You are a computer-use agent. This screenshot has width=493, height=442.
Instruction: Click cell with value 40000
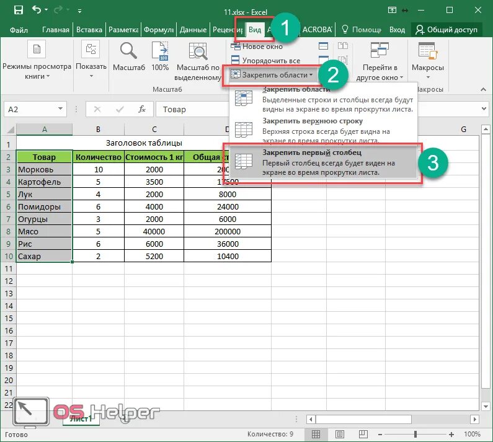154,231
